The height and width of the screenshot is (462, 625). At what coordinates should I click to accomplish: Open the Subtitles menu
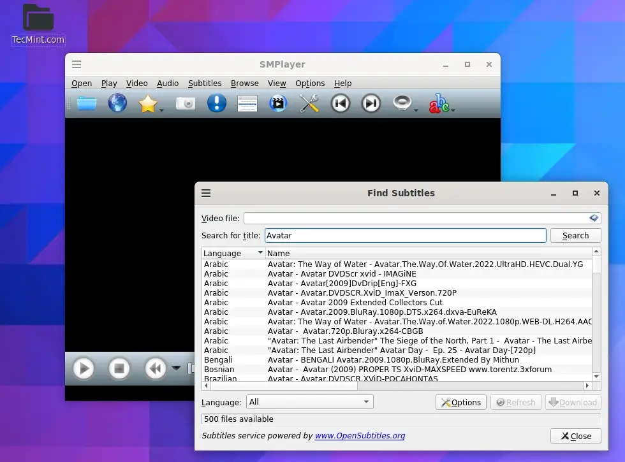(x=205, y=83)
